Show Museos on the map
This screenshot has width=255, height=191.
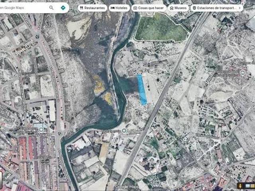178,8
